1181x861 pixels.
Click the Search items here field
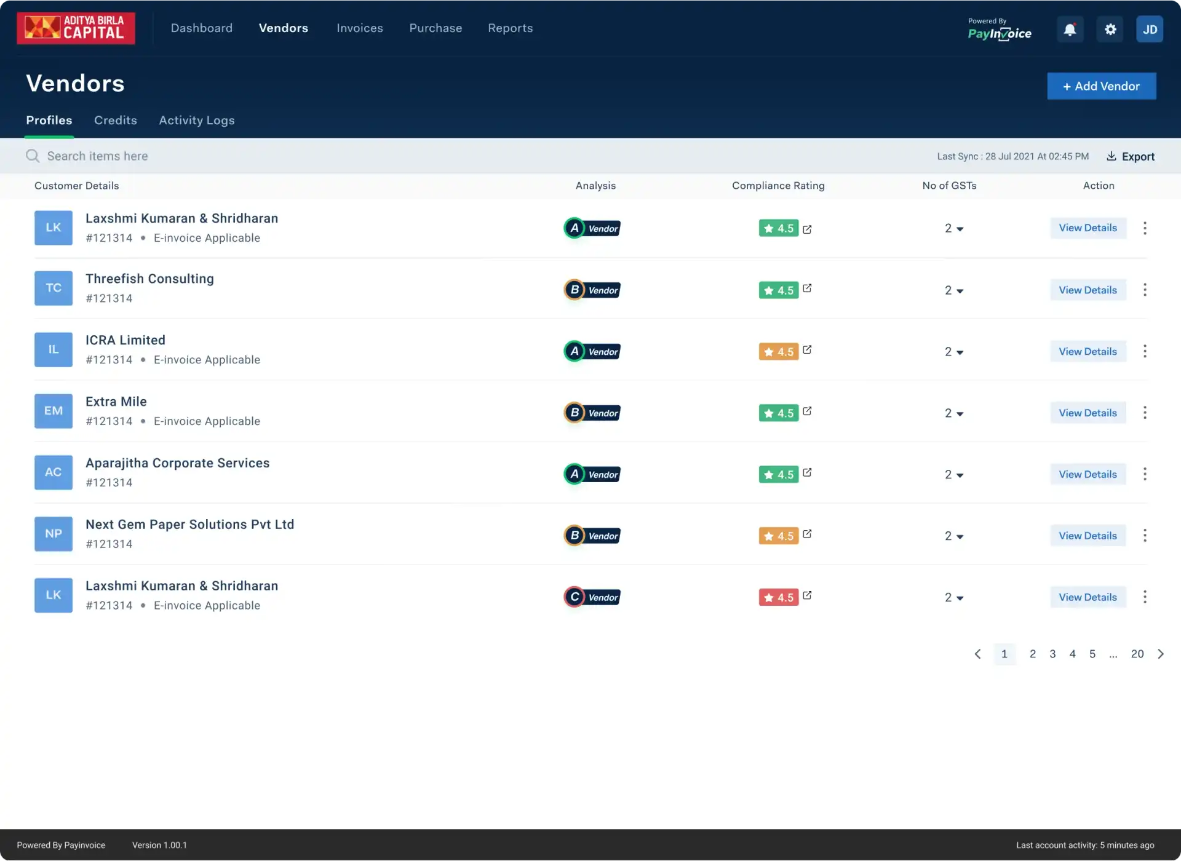98,156
